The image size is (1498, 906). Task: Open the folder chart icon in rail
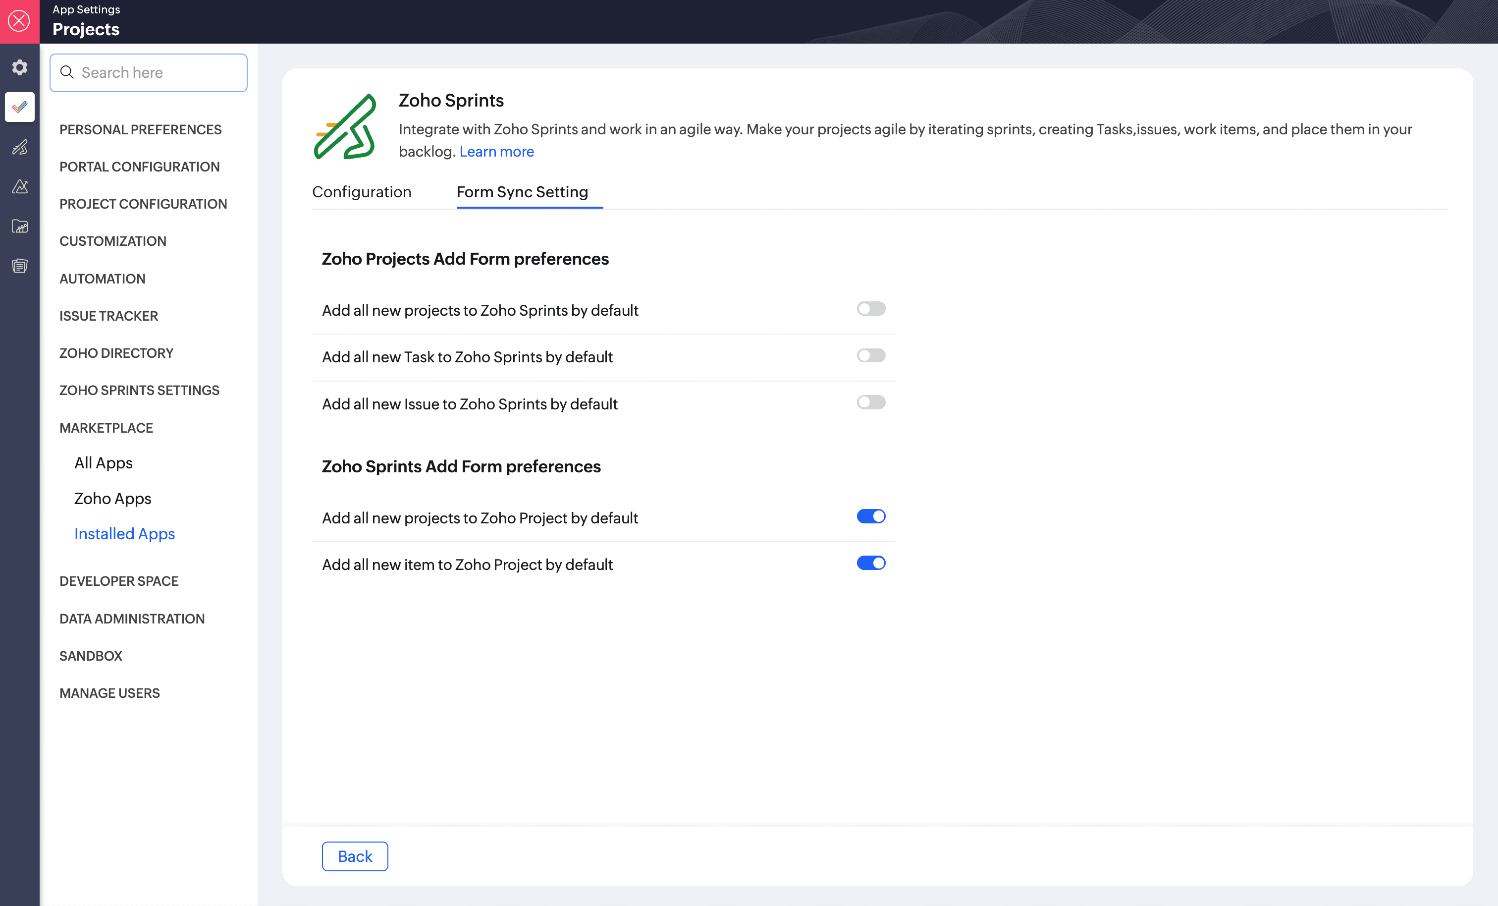(19, 226)
